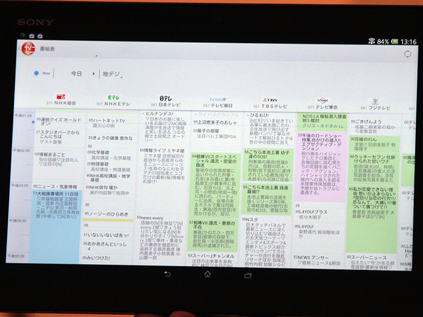423x317 pixels.
Task: Open ラッキーセブン program
Action: [x=374, y=168]
